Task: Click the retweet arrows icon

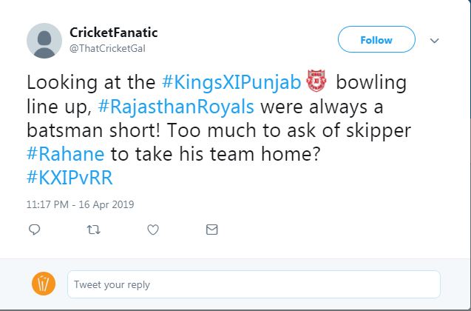Action: [x=93, y=230]
